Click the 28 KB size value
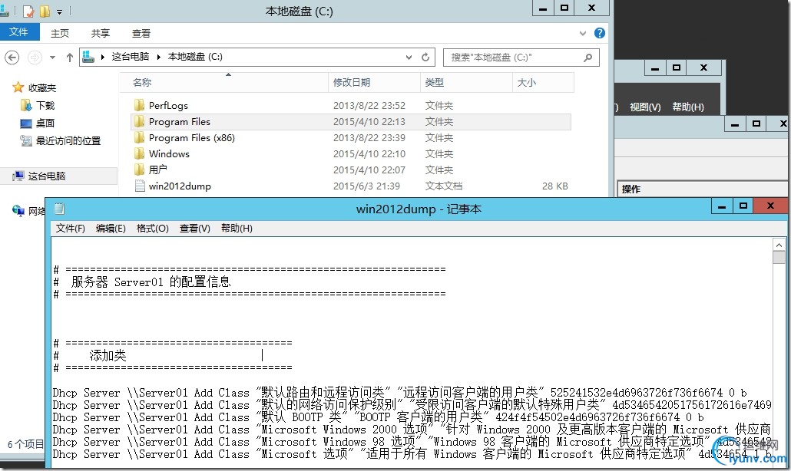Image resolution: width=791 pixels, height=471 pixels. [x=555, y=186]
